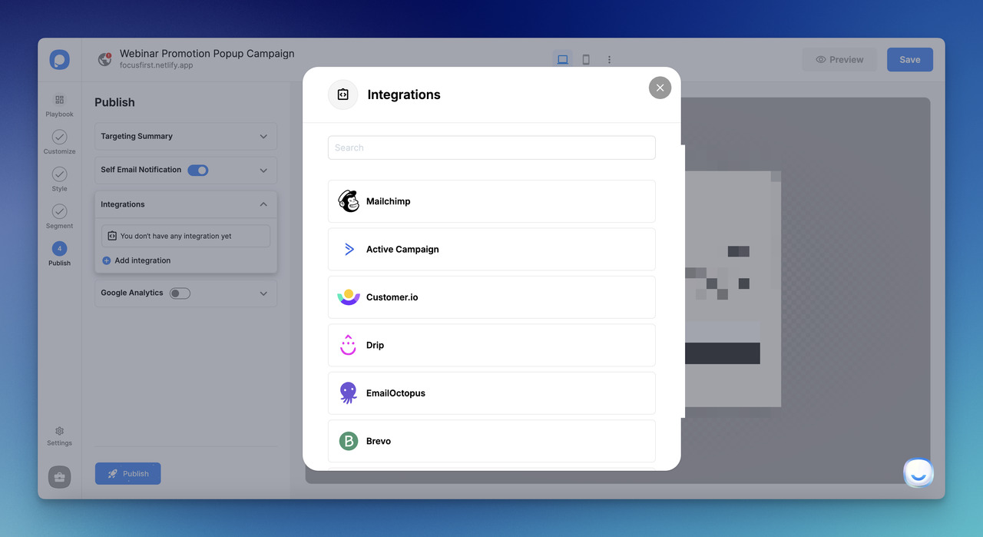Click the focusfirst.netlify.app domain text
The width and height of the screenshot is (983, 537).
pos(156,66)
